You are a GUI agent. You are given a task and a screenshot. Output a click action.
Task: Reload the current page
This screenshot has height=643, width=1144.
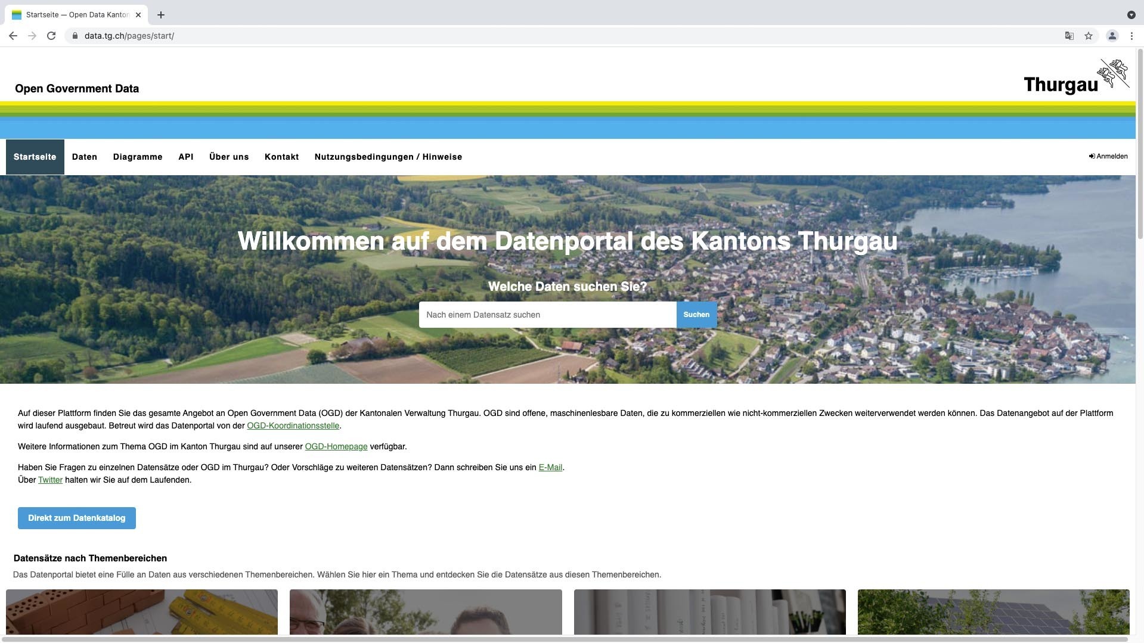tap(51, 36)
